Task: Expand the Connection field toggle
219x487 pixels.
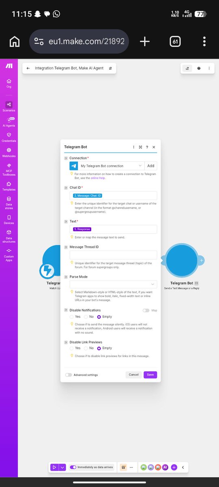Action: click(x=66, y=158)
